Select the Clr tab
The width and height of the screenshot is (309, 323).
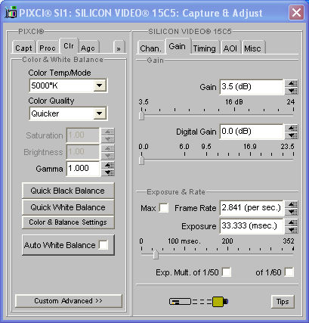[x=69, y=46]
